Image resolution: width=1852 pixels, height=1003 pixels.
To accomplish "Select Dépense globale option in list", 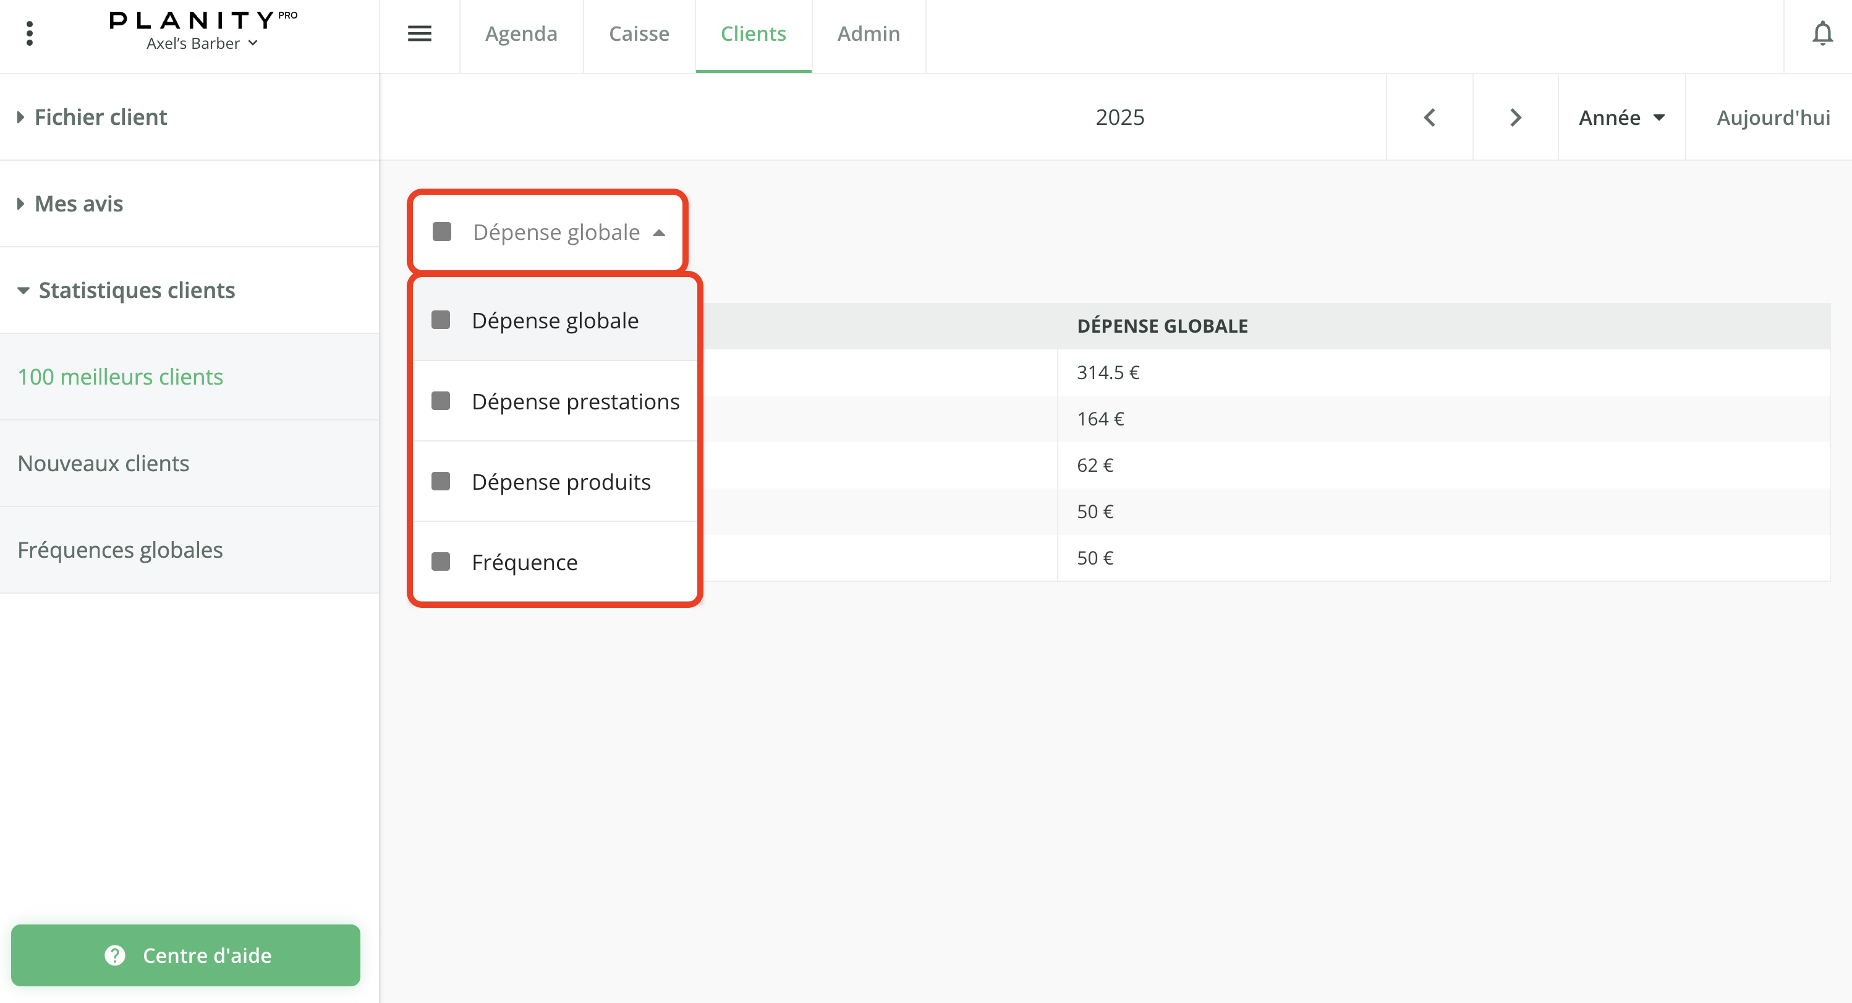I will pos(554,321).
